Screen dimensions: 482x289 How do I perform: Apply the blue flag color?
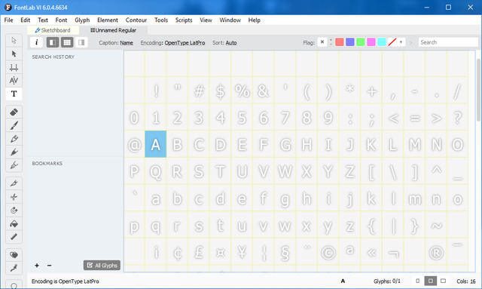point(349,42)
